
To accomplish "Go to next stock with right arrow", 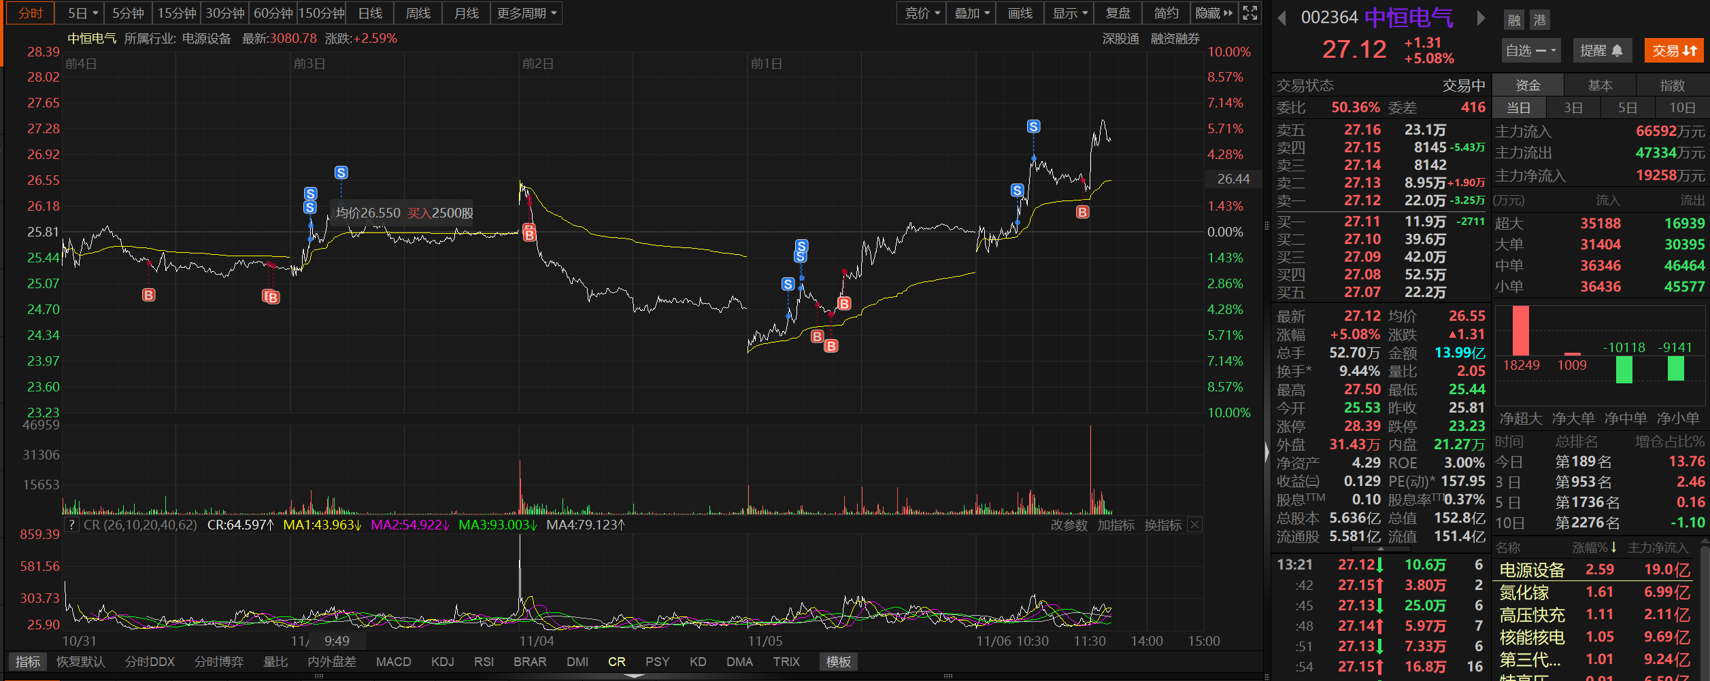I will (x=1481, y=18).
